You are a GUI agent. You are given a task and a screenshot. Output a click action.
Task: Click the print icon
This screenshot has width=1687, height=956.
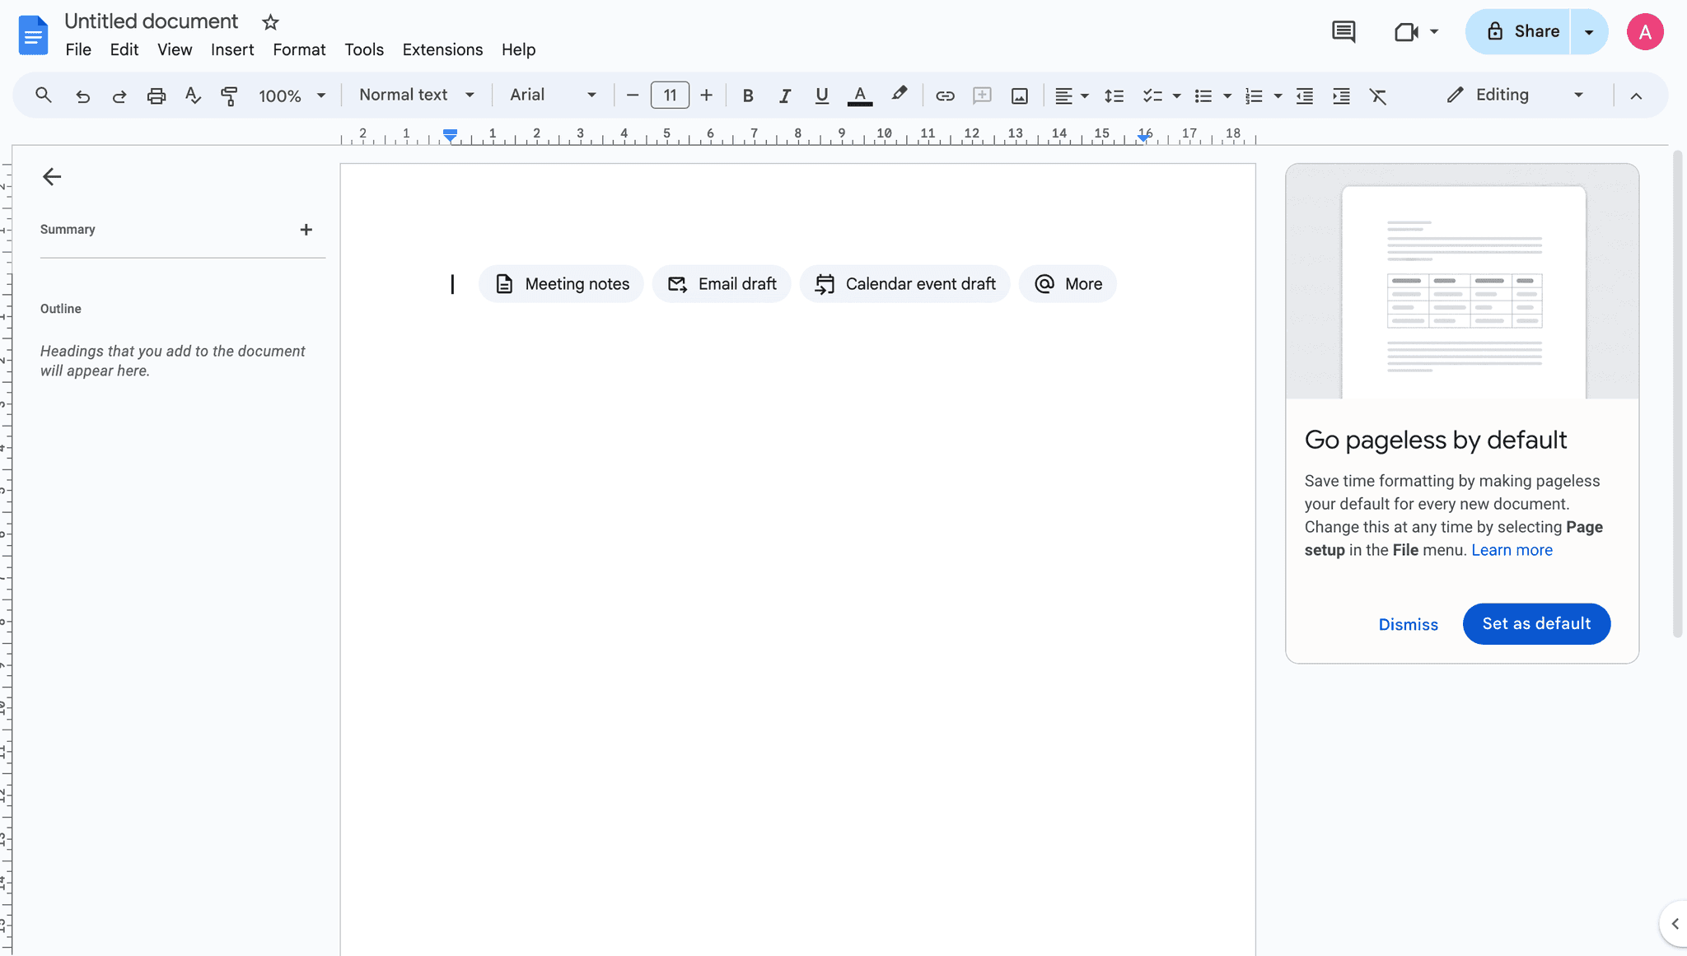156,96
